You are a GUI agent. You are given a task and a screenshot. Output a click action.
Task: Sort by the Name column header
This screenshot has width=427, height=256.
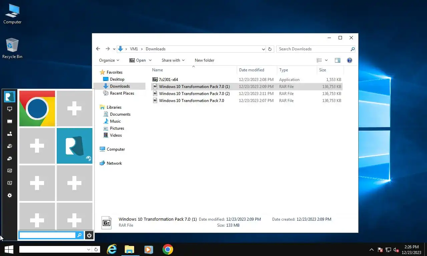pyautogui.click(x=194, y=70)
